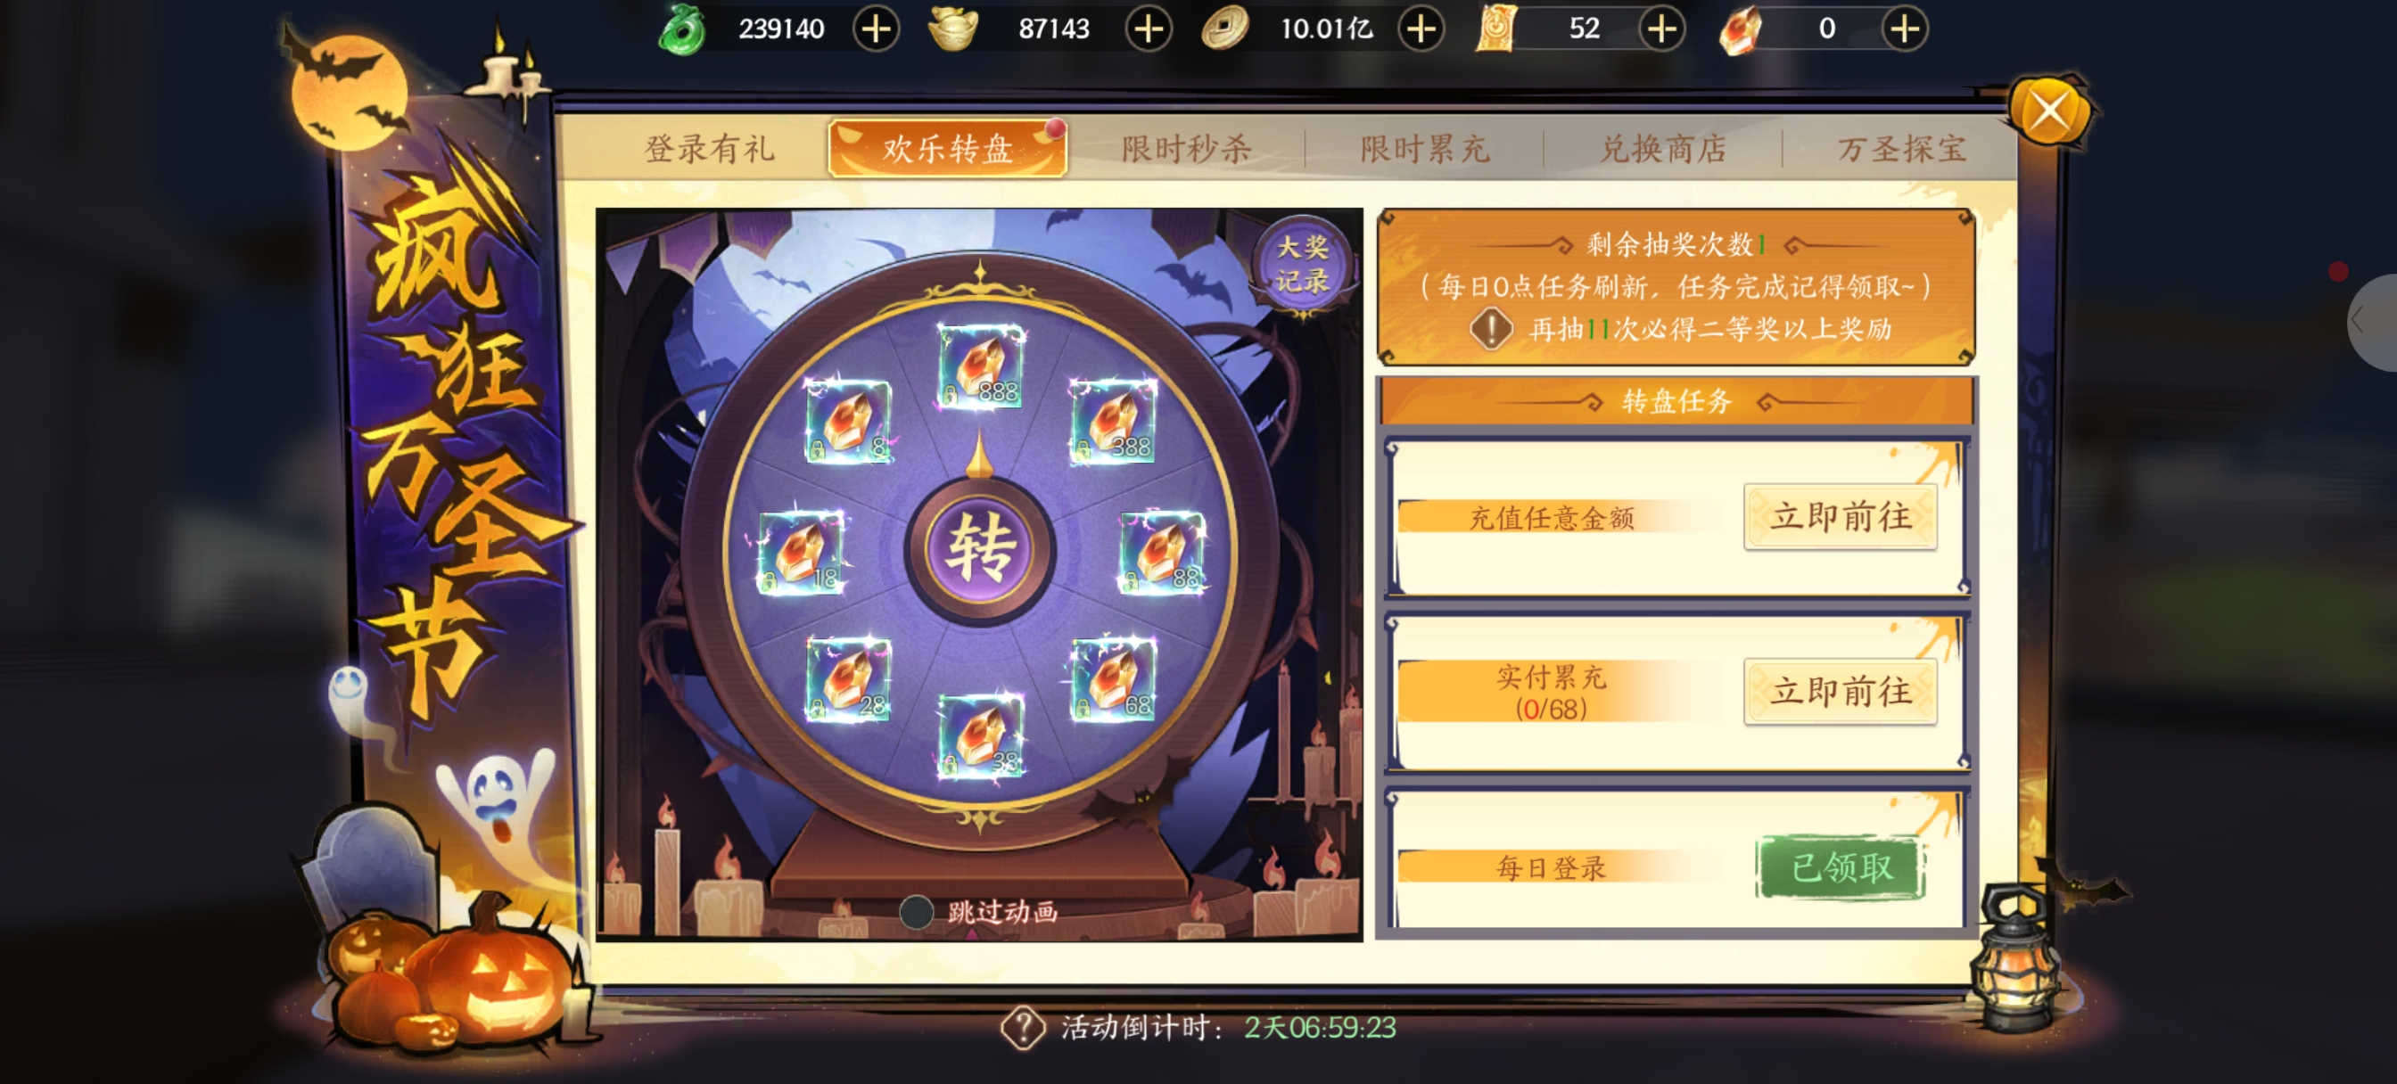Tap the plus icon beside 239140 jade
The height and width of the screenshot is (1084, 2397).
click(x=876, y=29)
